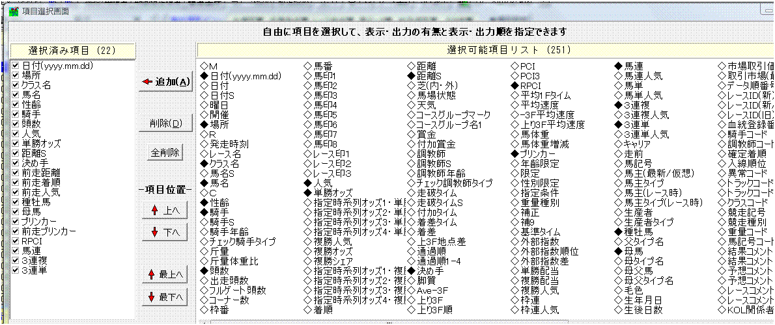Select 年齢限定 item
Screen dimensions: 775x325
tap(535, 164)
